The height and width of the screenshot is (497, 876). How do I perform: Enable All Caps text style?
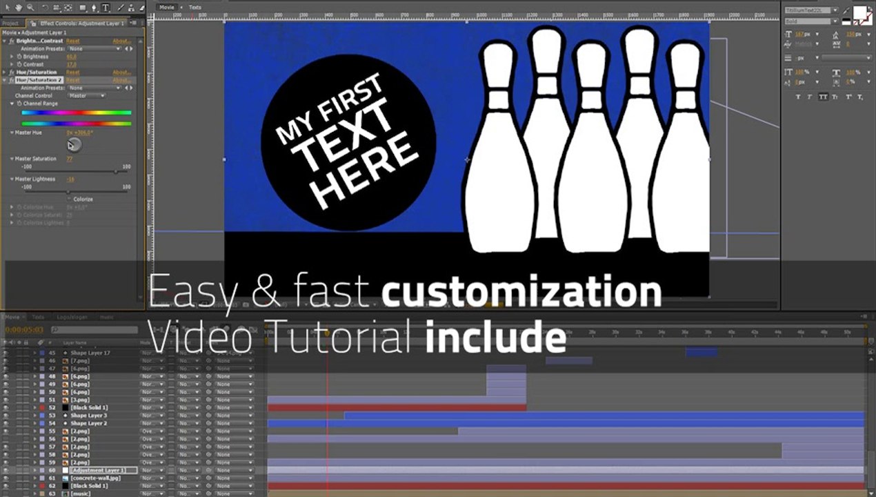[823, 97]
